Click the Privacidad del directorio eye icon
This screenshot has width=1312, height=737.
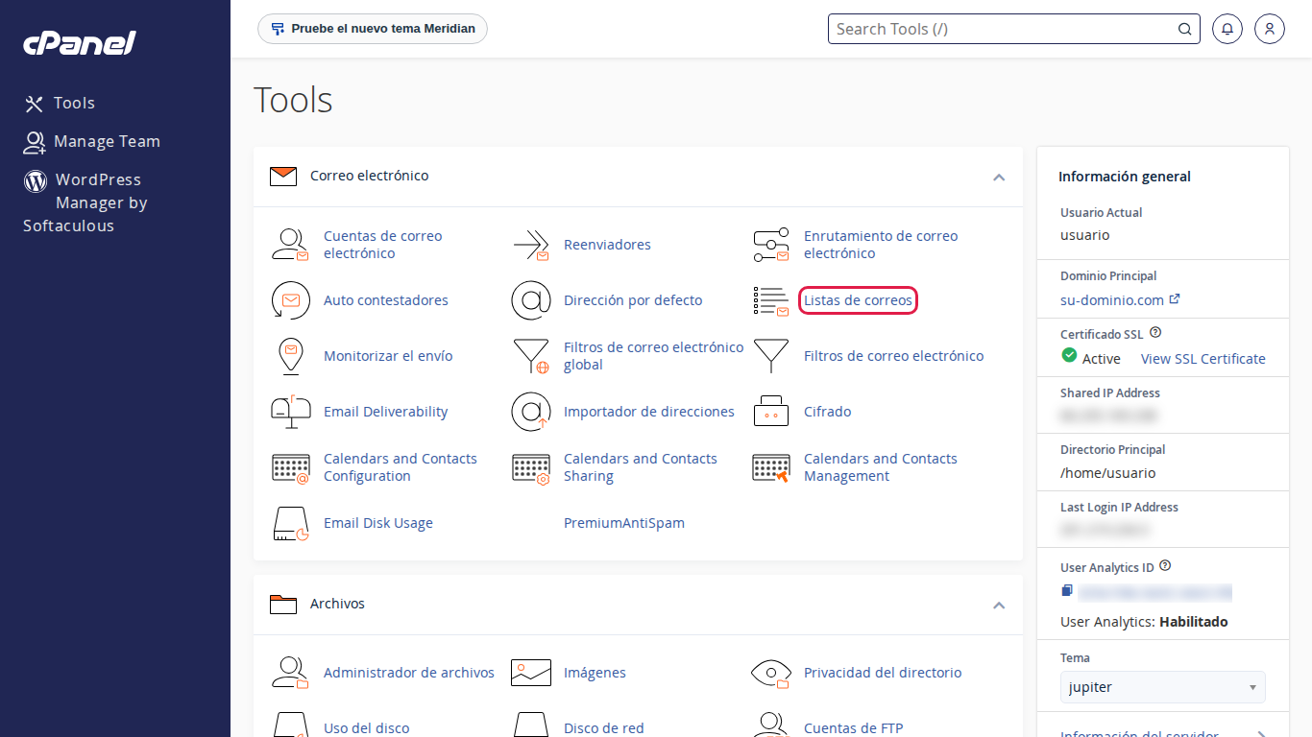(770, 673)
